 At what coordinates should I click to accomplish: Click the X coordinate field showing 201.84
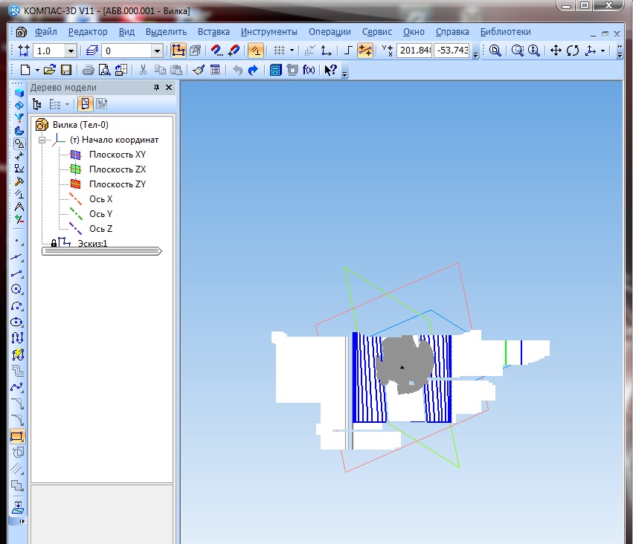(x=414, y=51)
